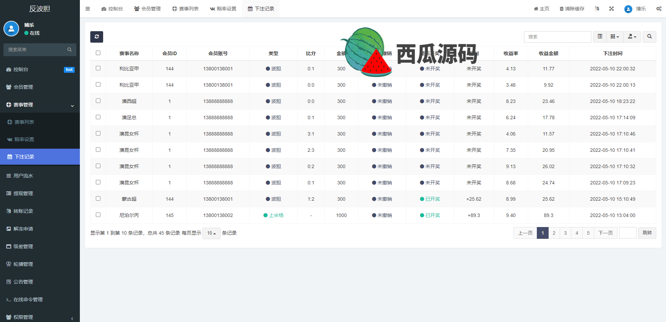This screenshot has width=666, height=322.
Task: Open 赔率设置 sidebar submenu item
Action: [x=40, y=139]
